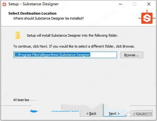Click the 'To continue, click Next' instruction text
157x121 pixels.
(74, 46)
